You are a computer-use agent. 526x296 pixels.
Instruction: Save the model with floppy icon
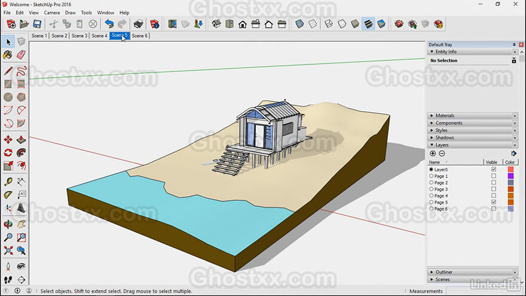[37, 24]
